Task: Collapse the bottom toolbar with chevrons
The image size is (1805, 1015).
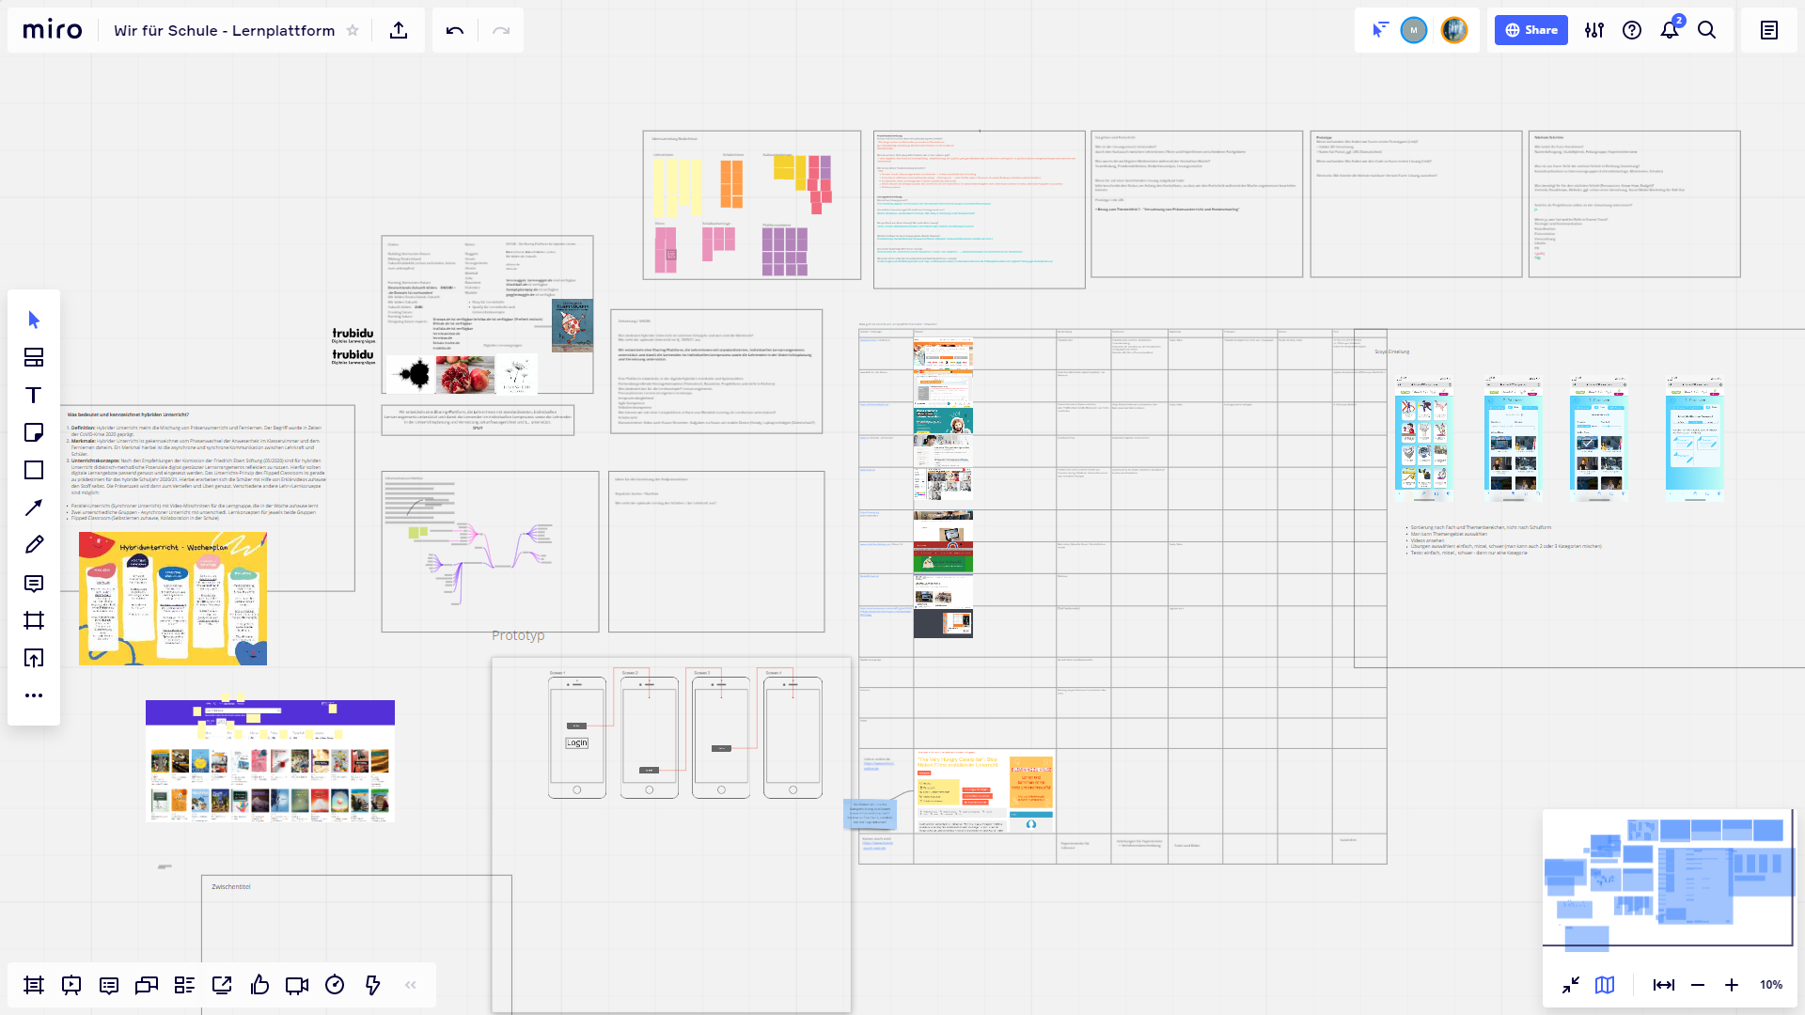Action: 411,985
